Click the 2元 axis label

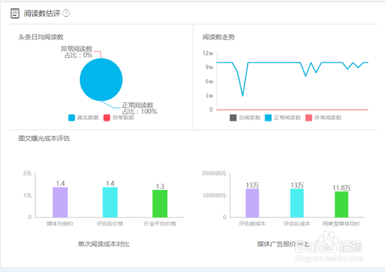pos(27,173)
